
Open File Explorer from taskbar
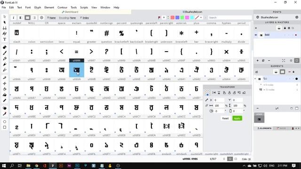tap(28, 166)
